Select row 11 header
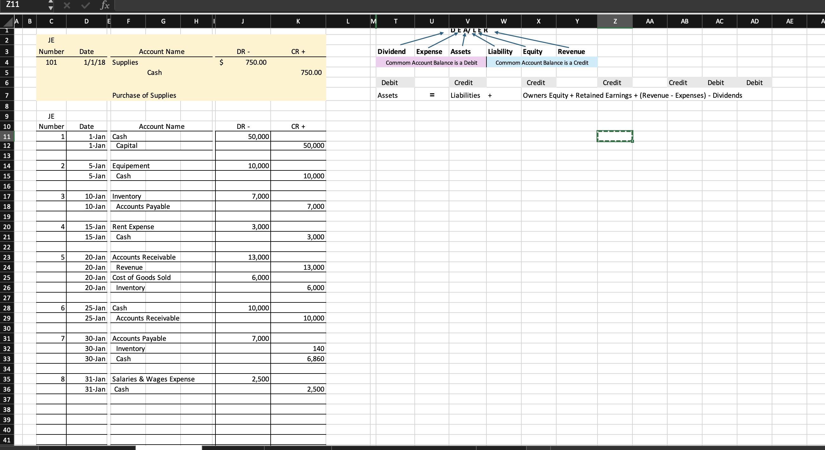 (7, 136)
